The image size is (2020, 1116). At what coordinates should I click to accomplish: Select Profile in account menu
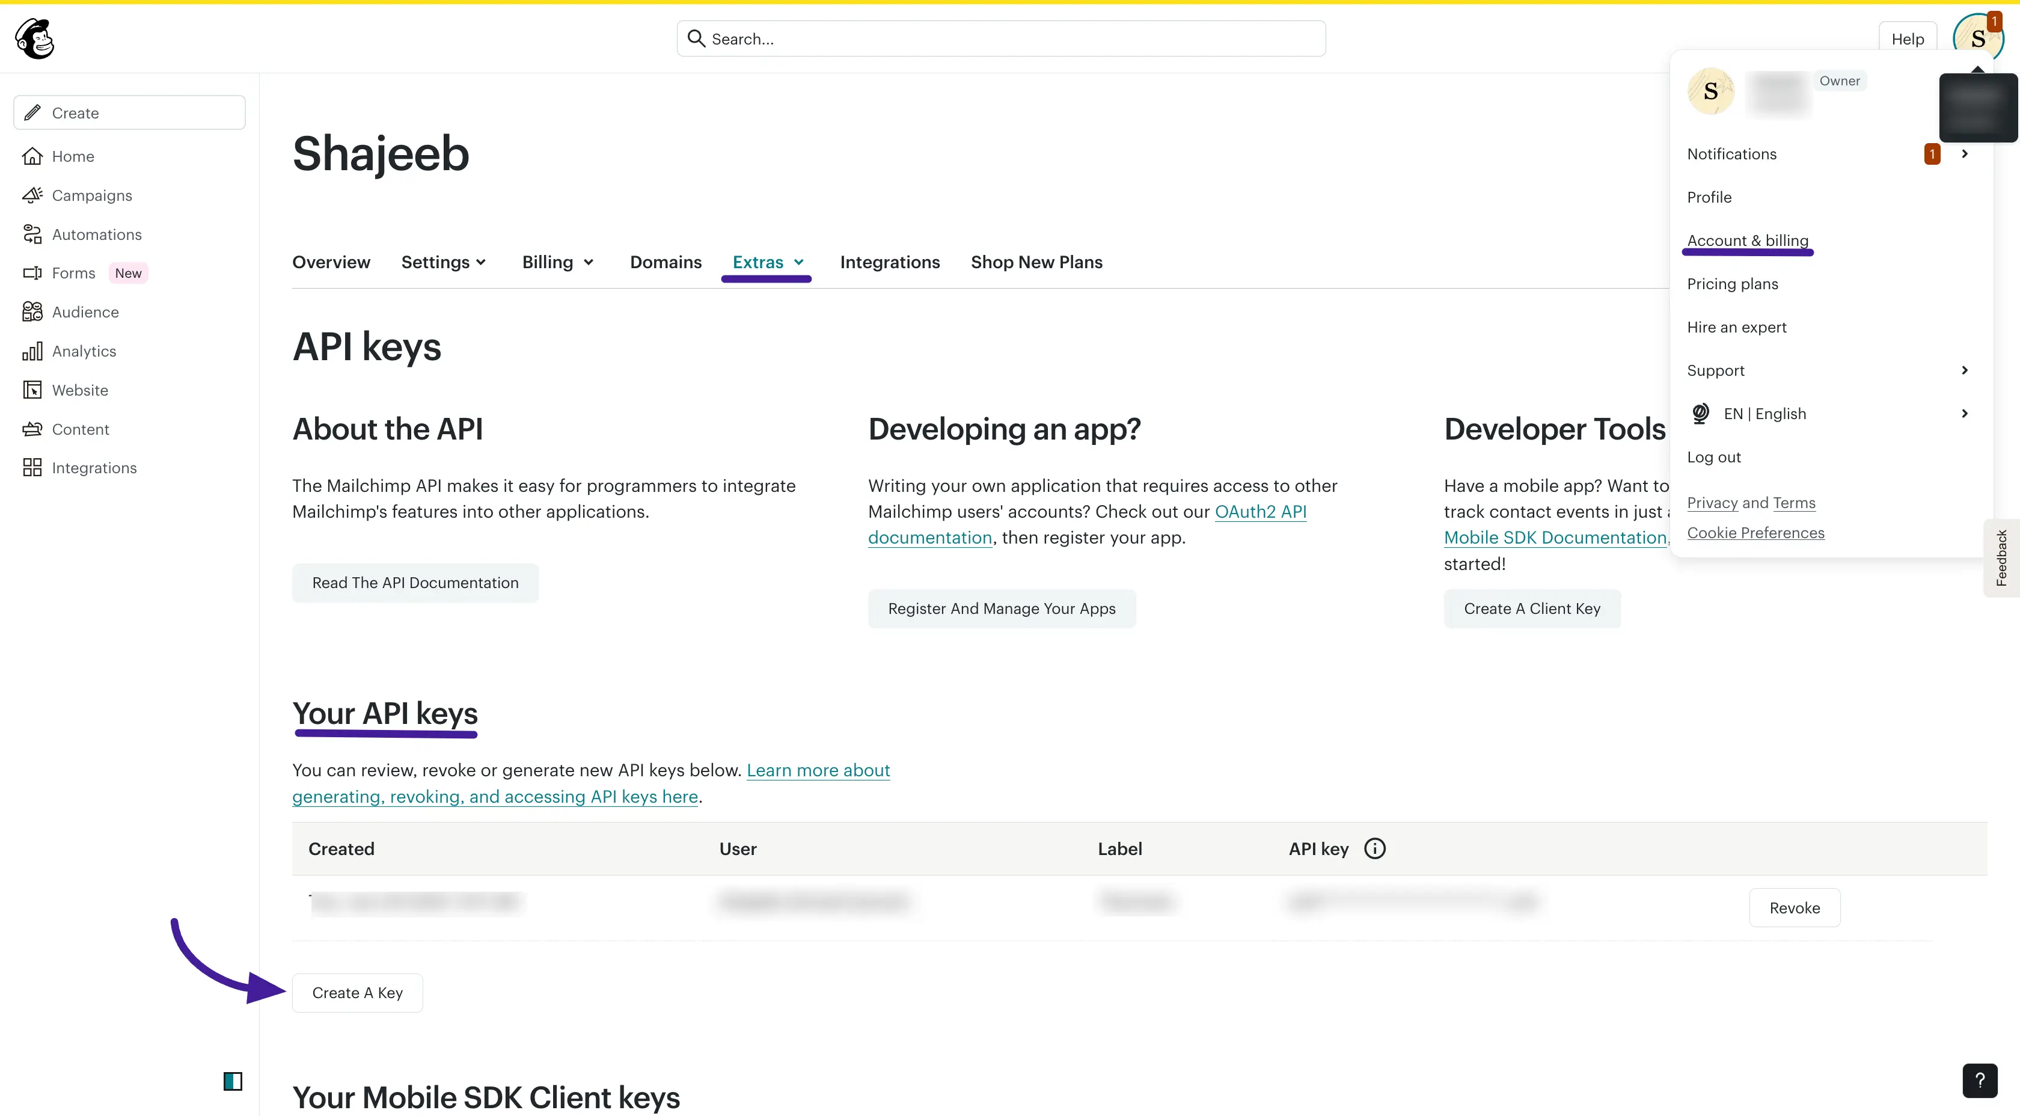pos(1709,197)
